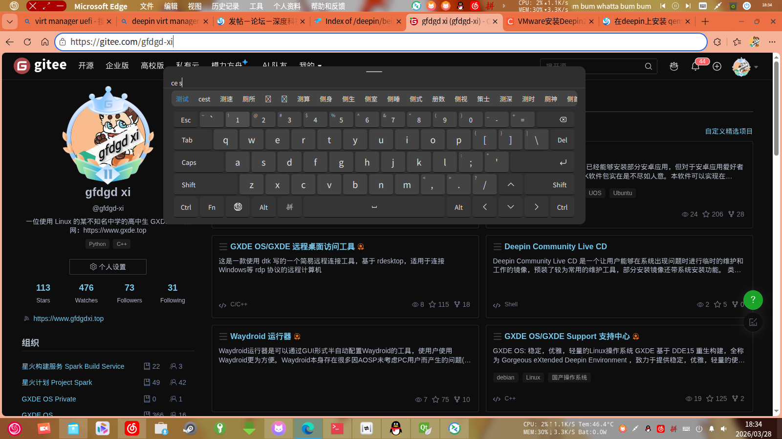Skip to next track in top panel
Viewport: 782px width, 439px height.
coord(688,6)
